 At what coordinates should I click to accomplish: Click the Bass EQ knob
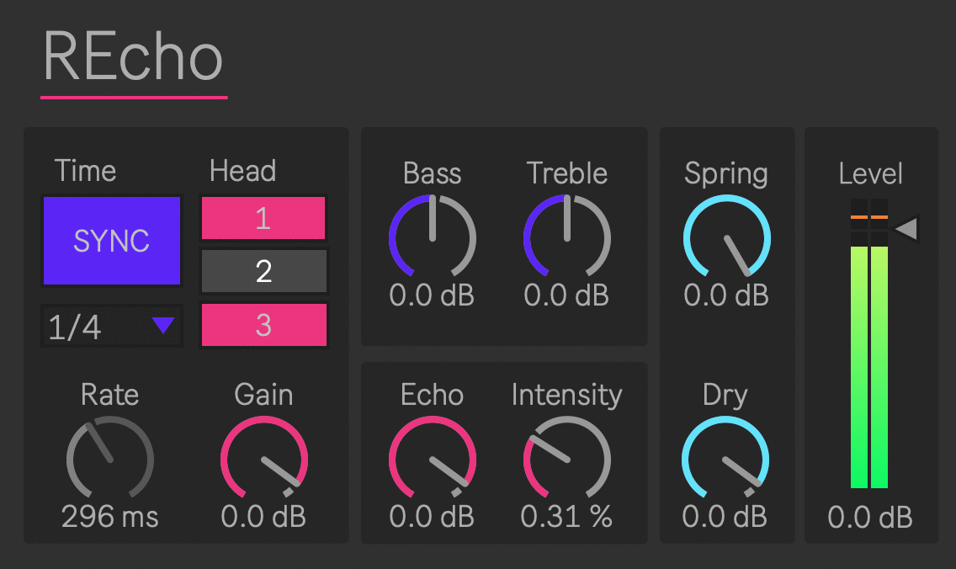433,237
